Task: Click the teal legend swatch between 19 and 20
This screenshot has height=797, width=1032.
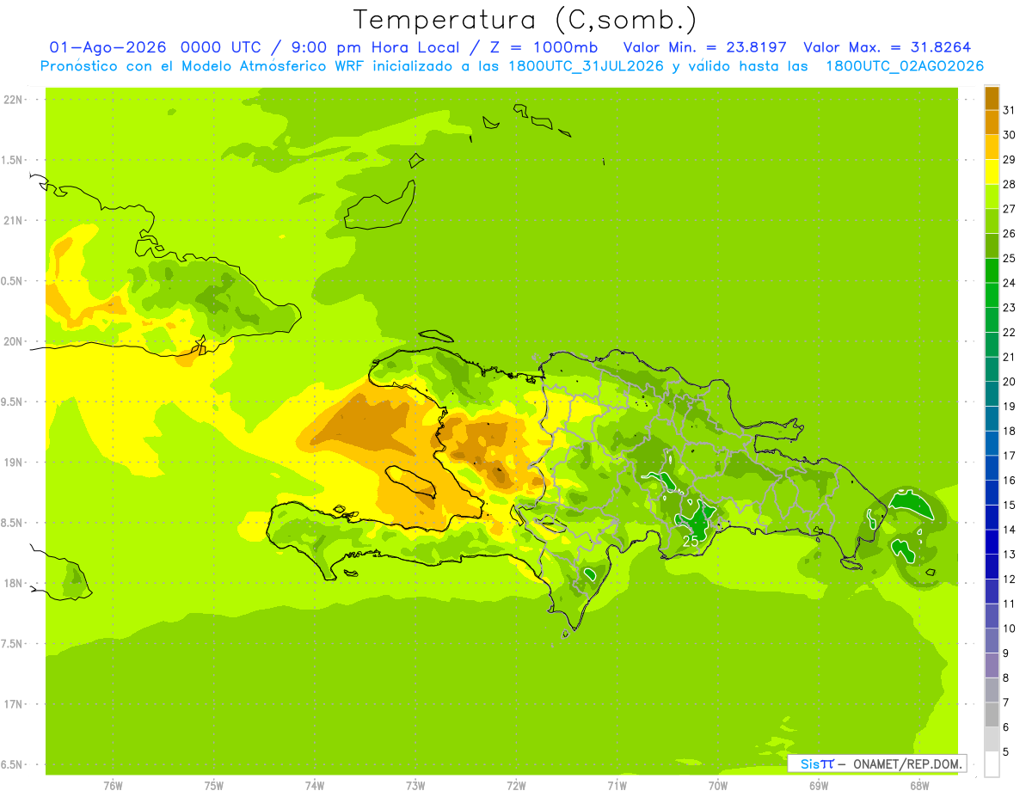Action: coord(992,394)
